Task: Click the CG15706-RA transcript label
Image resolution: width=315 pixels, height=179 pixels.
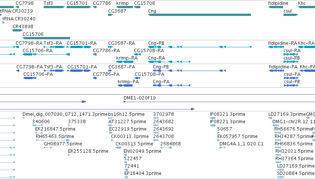Action: (37, 51)
